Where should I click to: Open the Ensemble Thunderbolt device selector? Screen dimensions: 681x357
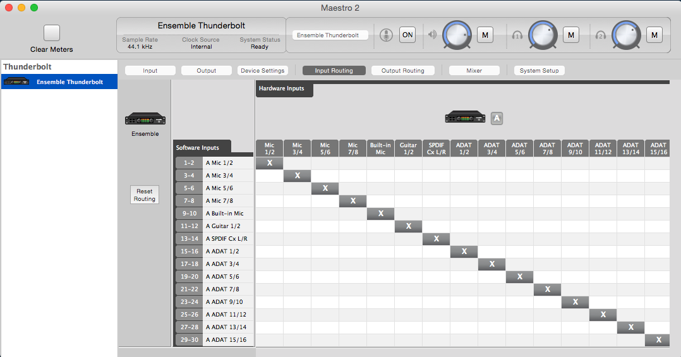pyautogui.click(x=330, y=35)
